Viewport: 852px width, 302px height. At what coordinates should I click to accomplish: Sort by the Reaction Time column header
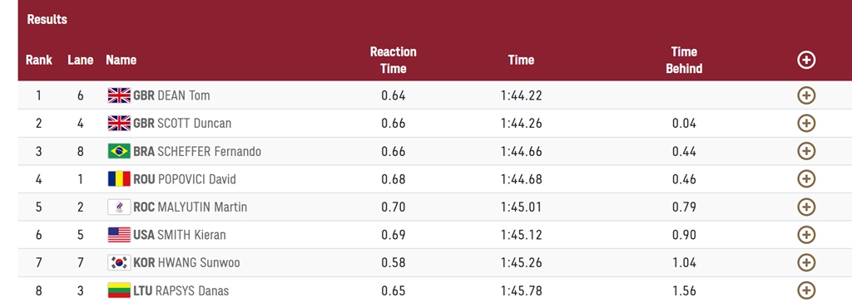point(394,61)
